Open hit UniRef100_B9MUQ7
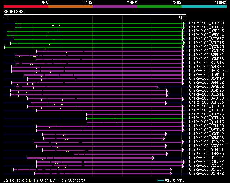Viewport: 230px width, 183px height. tap(206, 27)
